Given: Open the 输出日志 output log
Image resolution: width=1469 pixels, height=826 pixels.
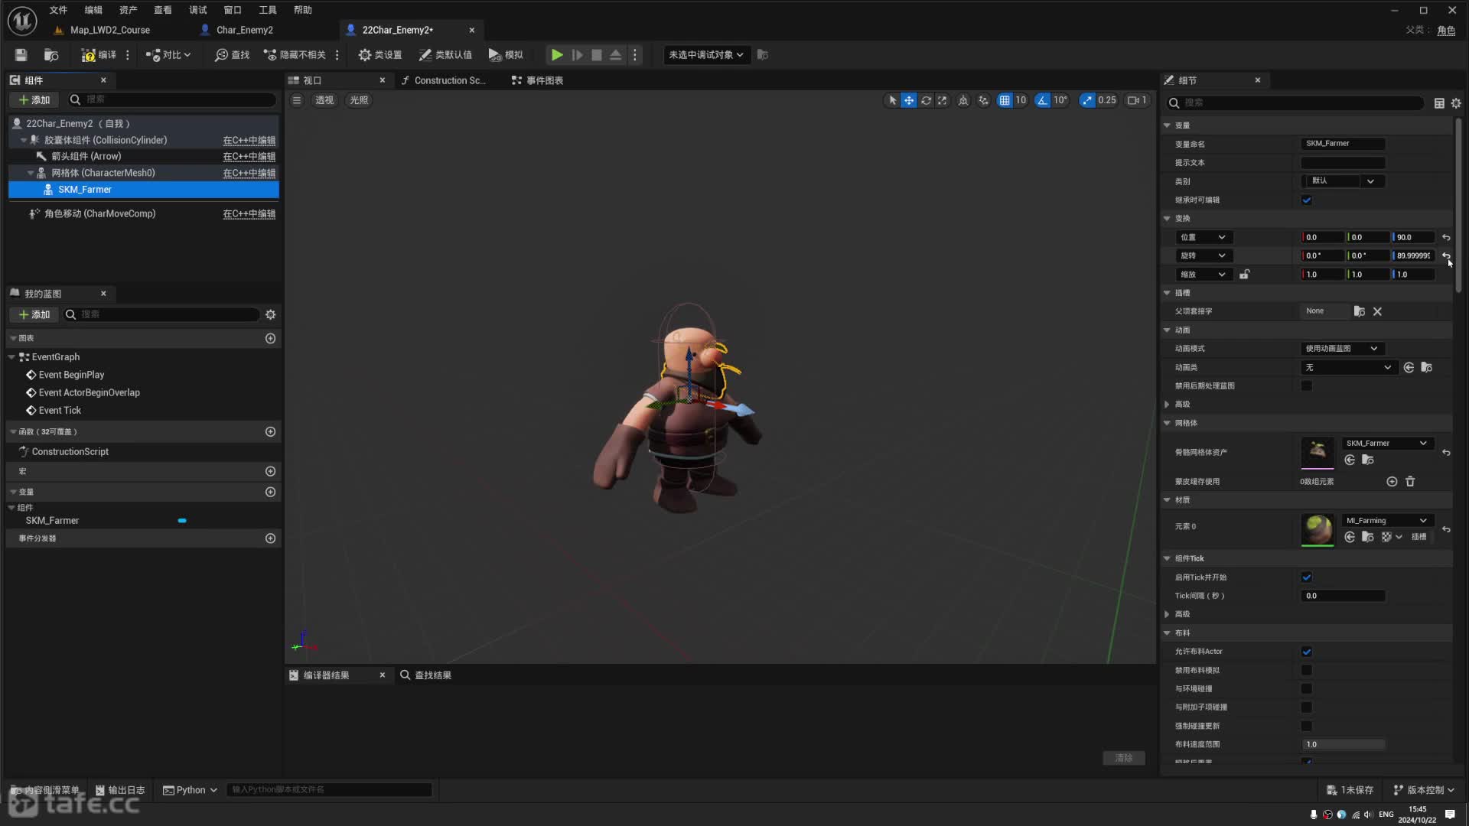Looking at the screenshot, I should pos(120,790).
